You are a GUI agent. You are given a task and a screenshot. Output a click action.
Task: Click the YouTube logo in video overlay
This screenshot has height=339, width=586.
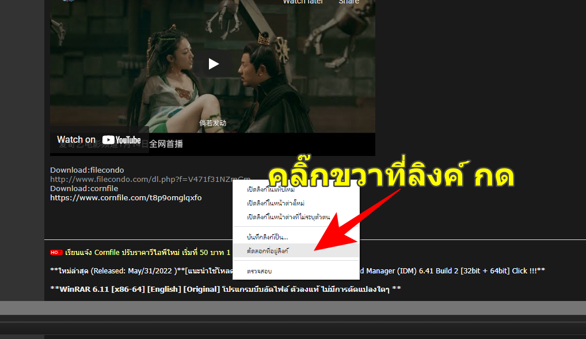(121, 140)
